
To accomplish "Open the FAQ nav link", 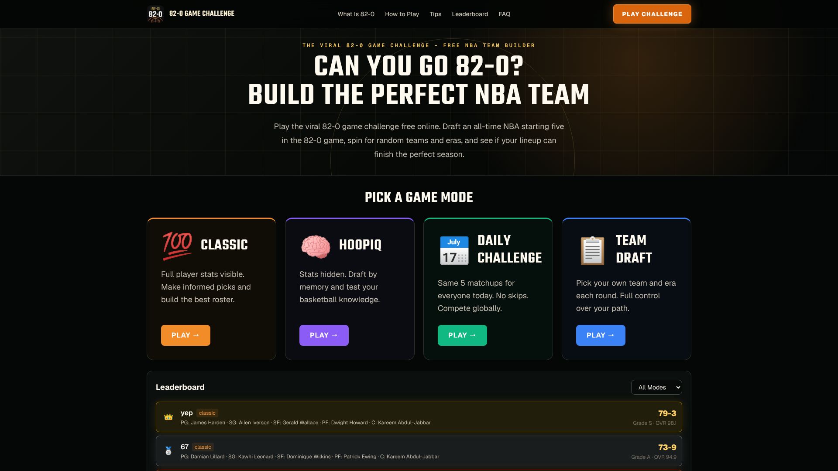I will (504, 14).
